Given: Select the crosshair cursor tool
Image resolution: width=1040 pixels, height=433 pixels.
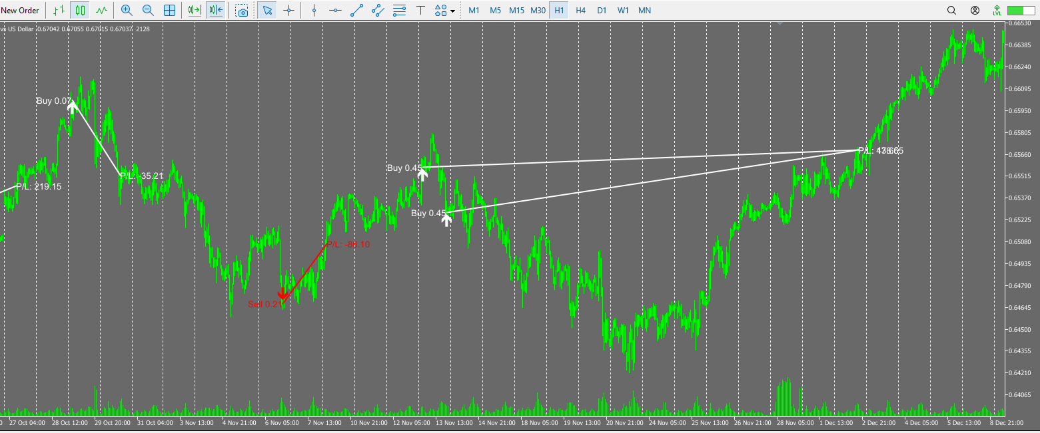Looking at the screenshot, I should [x=288, y=10].
